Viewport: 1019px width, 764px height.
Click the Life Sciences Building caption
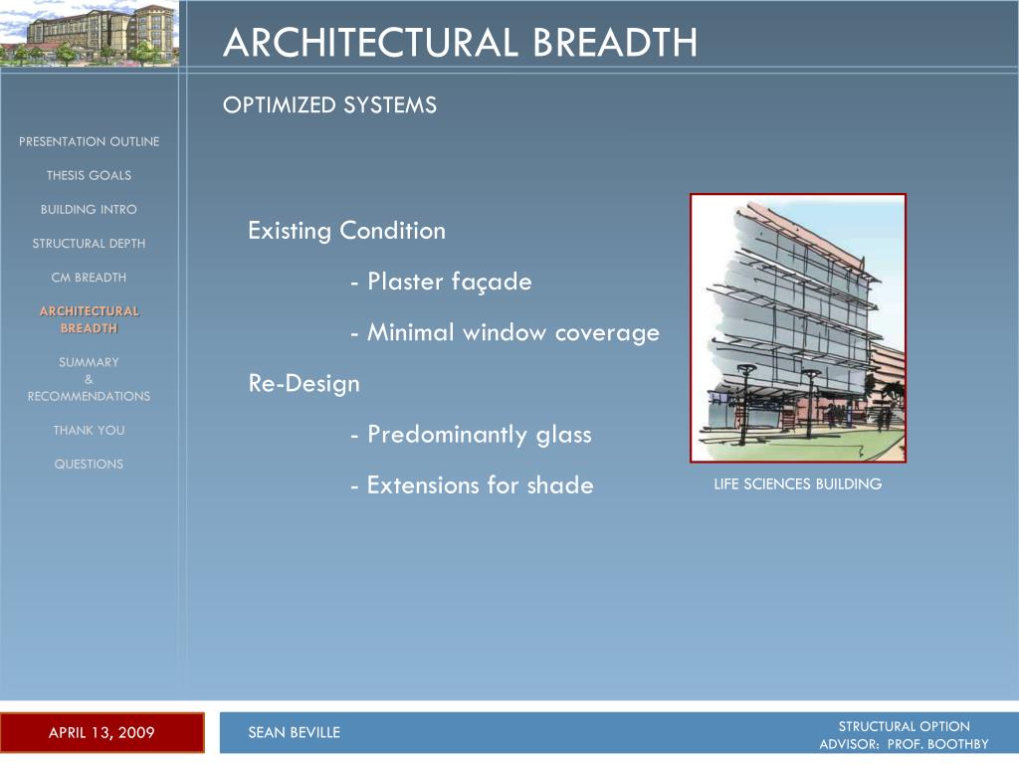point(798,484)
